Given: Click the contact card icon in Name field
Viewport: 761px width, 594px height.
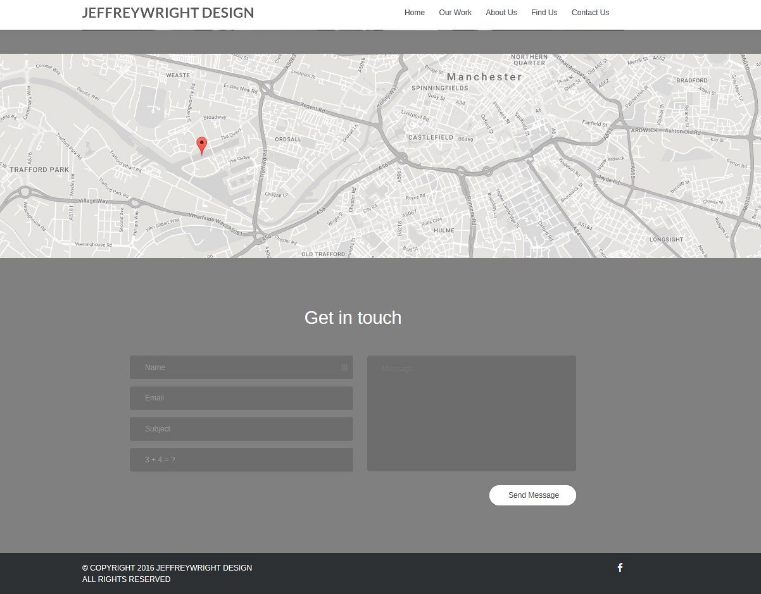Looking at the screenshot, I should [344, 368].
